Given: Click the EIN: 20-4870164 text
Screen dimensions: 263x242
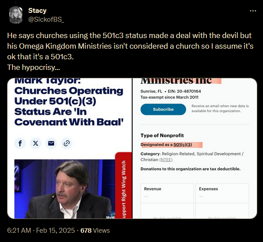Looking at the screenshot, I should pos(184,91).
